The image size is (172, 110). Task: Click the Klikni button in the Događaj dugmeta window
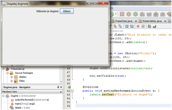pyautogui.click(x=67, y=11)
